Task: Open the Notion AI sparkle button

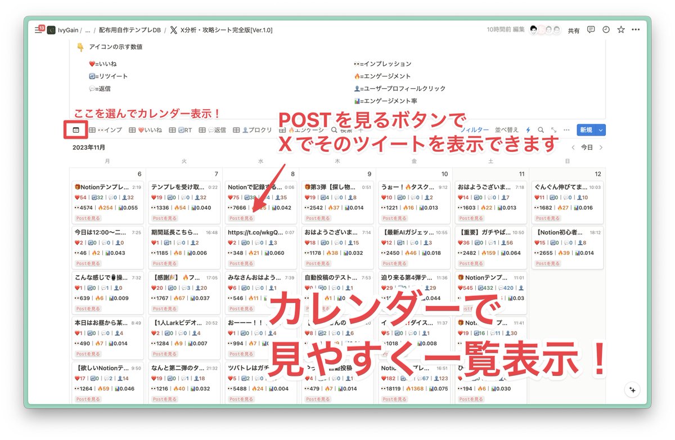Action: pyautogui.click(x=632, y=390)
